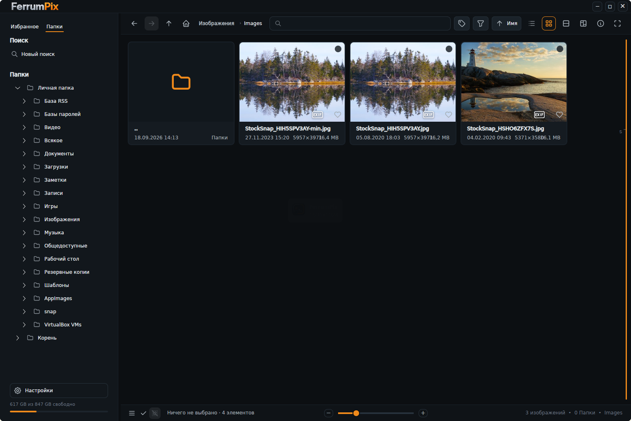Collapse the Личная папка tree node
Screen dimensions: 631x421
click(x=18, y=88)
